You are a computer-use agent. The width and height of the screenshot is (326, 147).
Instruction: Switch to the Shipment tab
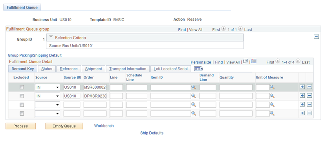93,69
